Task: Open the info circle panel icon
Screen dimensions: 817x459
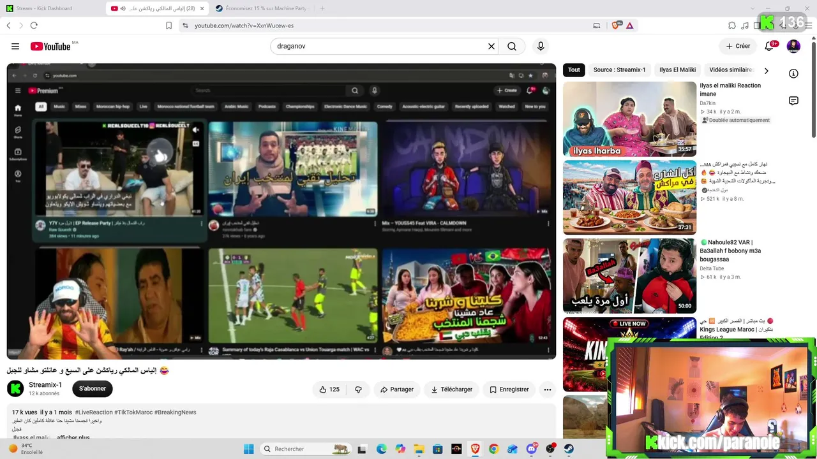Action: click(793, 73)
